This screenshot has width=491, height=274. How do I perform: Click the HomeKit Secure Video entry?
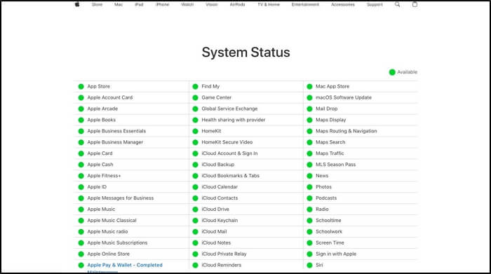[227, 142]
